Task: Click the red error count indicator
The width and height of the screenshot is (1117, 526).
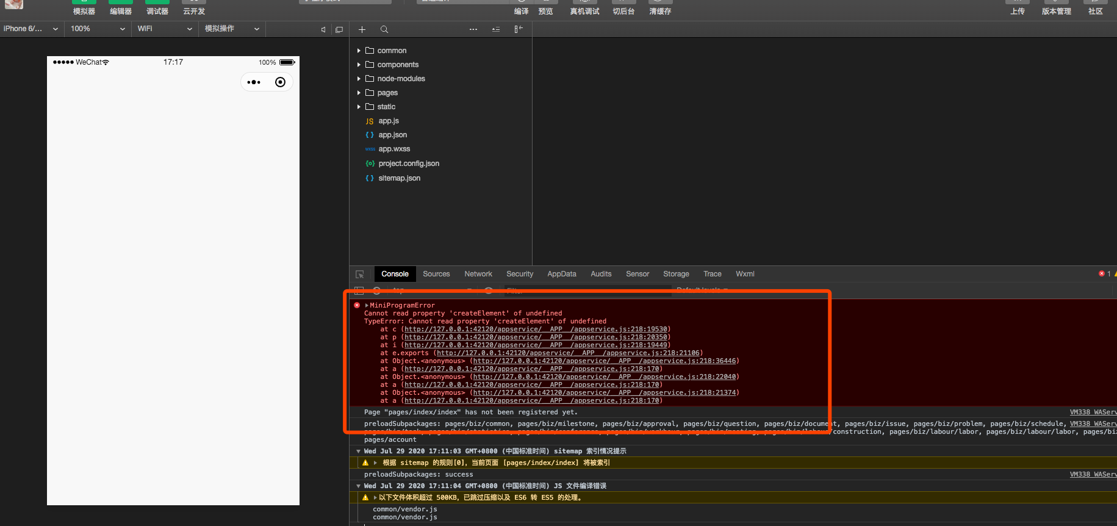Action: [x=1104, y=274]
